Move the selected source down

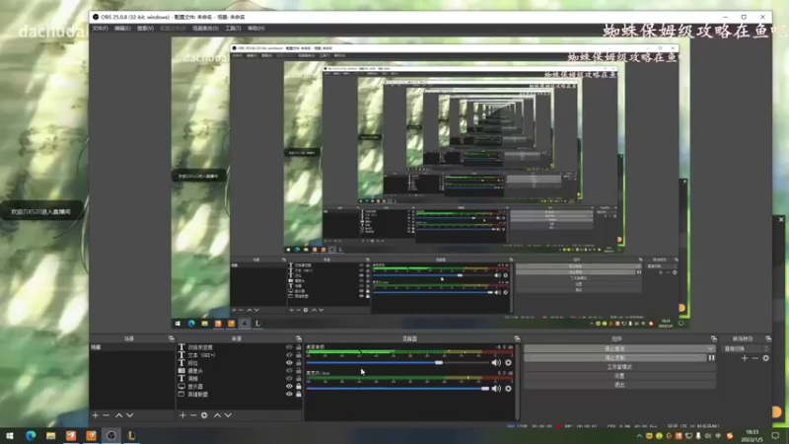[x=228, y=415]
